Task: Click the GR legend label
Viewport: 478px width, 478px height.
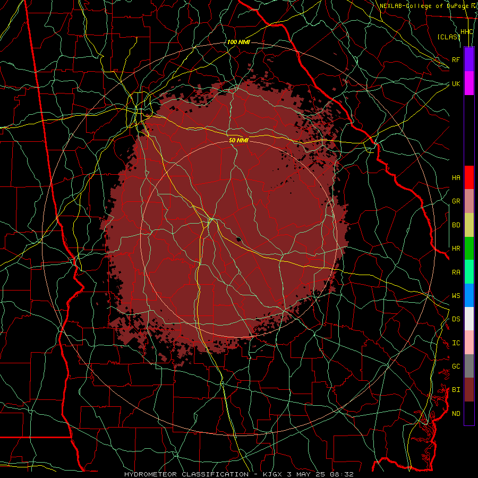Action: click(456, 201)
